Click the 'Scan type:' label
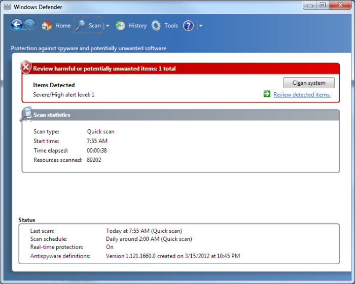This screenshot has height=284, width=355. 47,131
